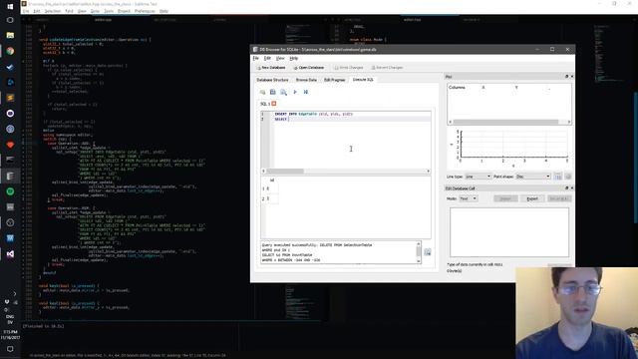Click the Open Database toolbar button

[x=308, y=68]
